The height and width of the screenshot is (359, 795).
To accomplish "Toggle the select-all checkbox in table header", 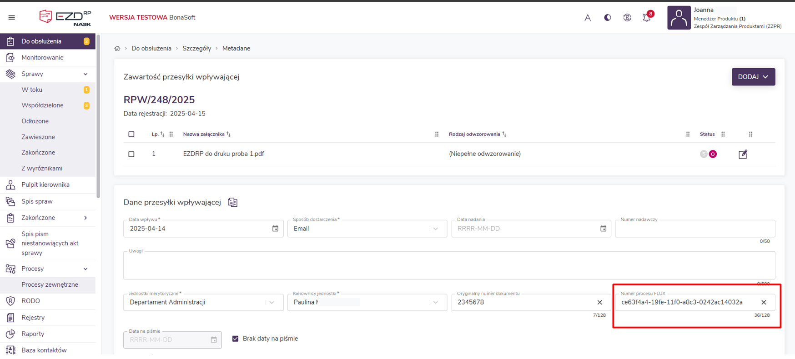I will pos(131,134).
